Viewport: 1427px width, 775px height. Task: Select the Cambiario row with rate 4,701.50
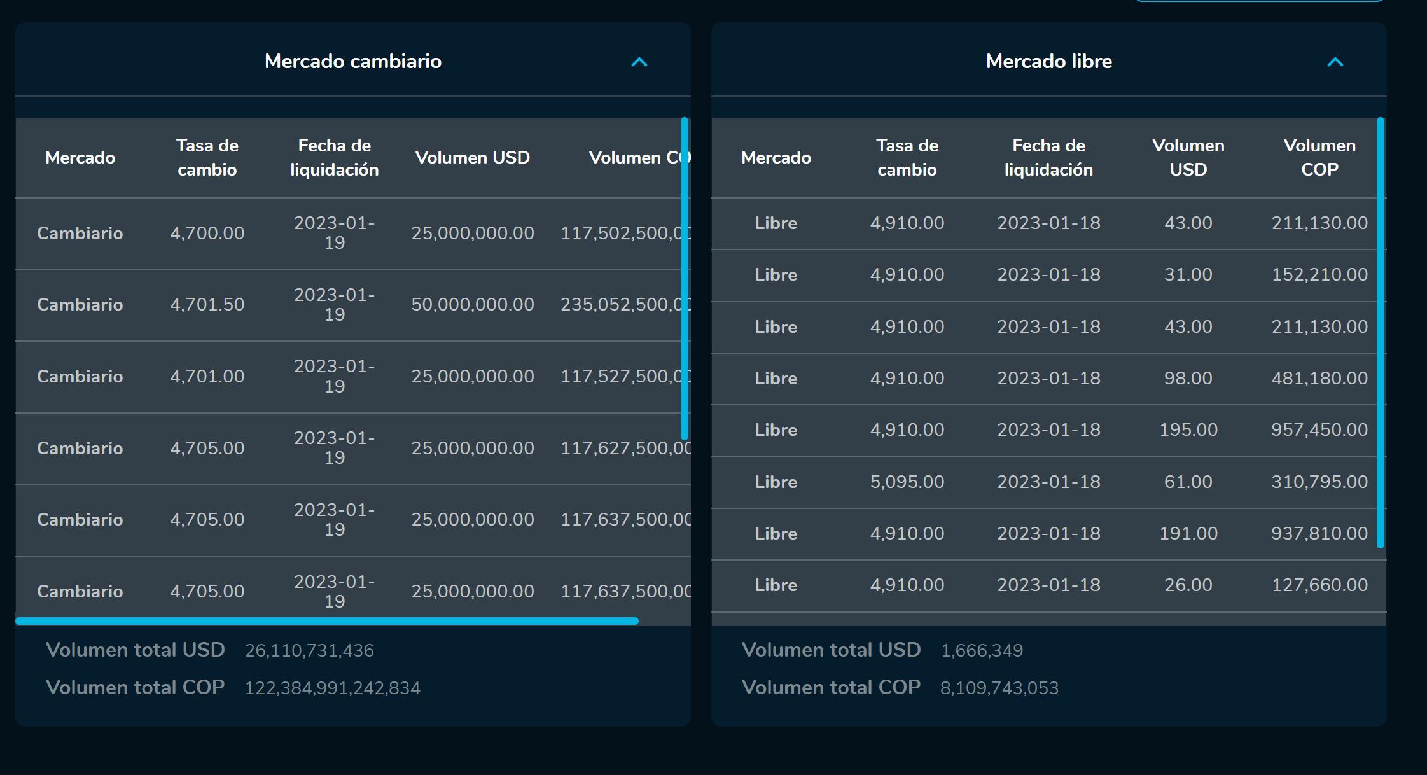[207, 305]
